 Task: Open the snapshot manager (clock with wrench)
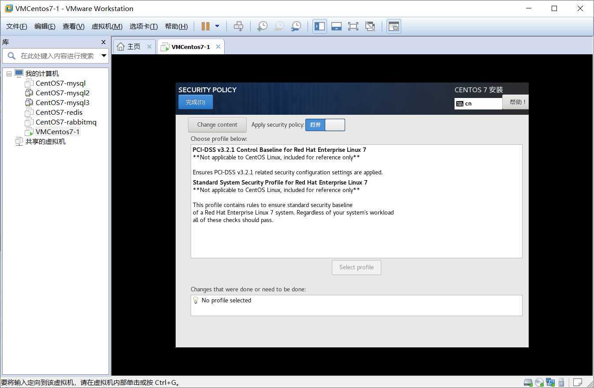(x=296, y=26)
